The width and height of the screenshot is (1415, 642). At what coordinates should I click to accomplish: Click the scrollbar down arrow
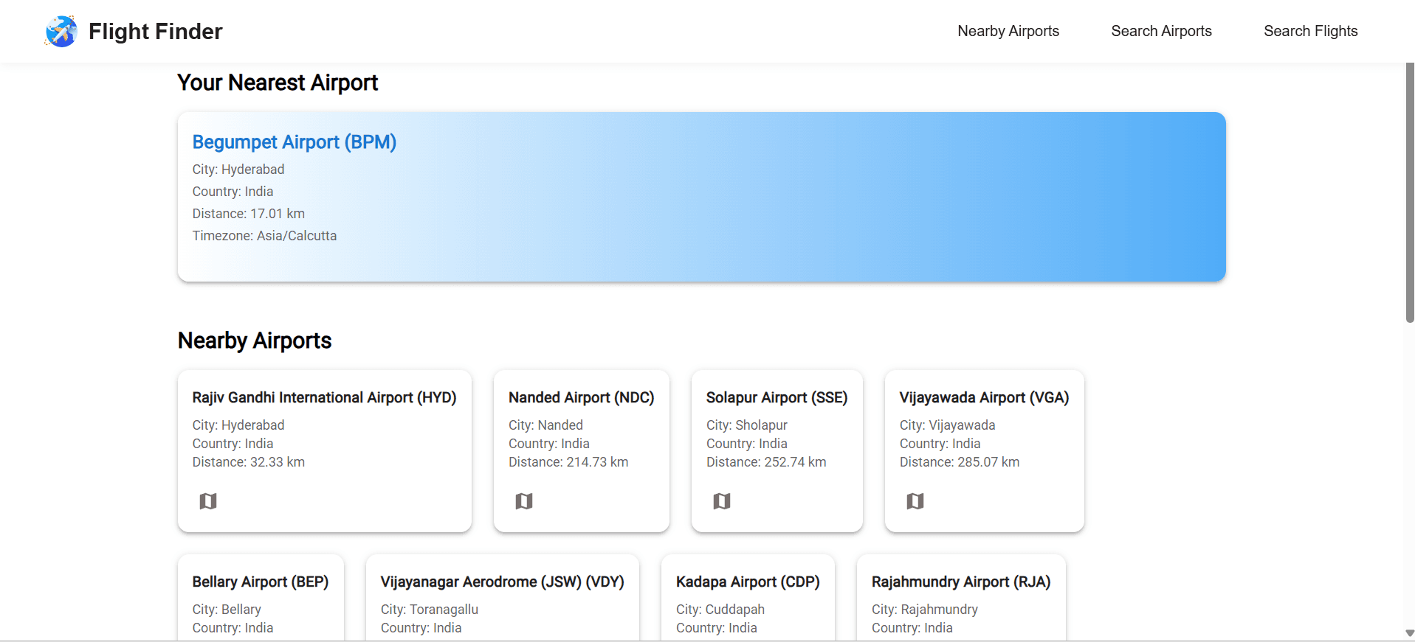click(1409, 633)
